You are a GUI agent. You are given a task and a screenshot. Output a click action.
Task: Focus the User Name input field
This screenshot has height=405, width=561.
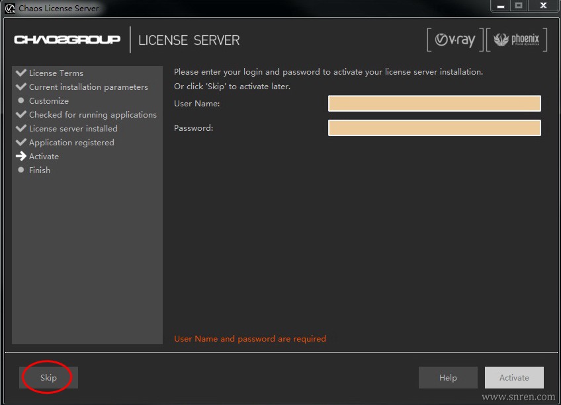(435, 103)
